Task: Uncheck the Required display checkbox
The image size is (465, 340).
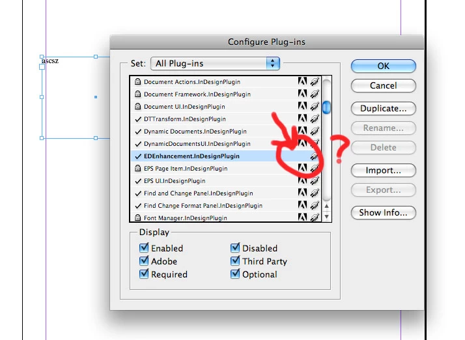Action: pos(144,274)
